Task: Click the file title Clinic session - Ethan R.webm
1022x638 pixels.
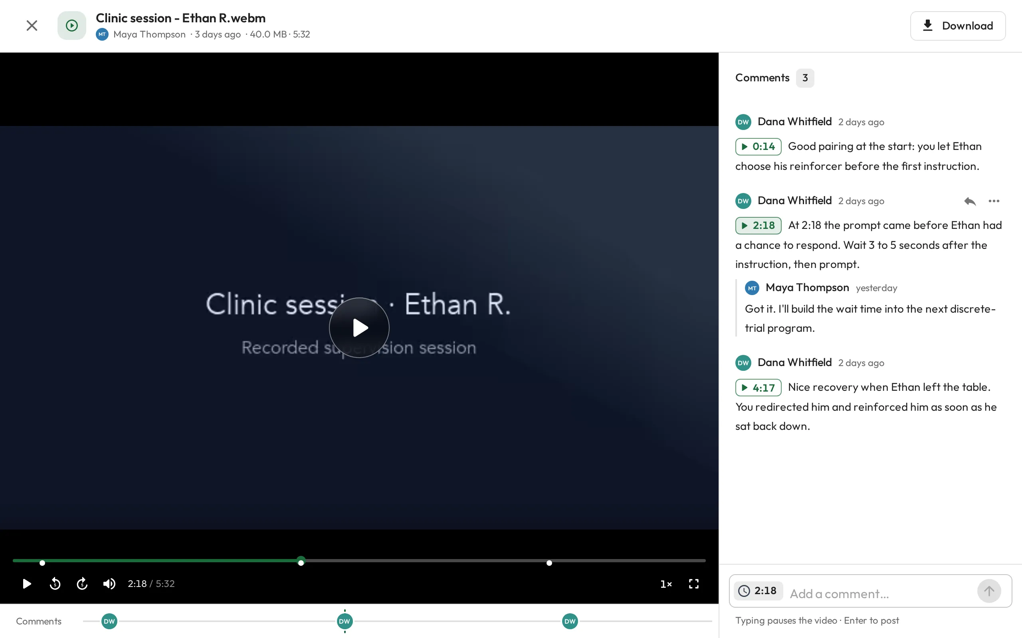Action: pos(181,18)
